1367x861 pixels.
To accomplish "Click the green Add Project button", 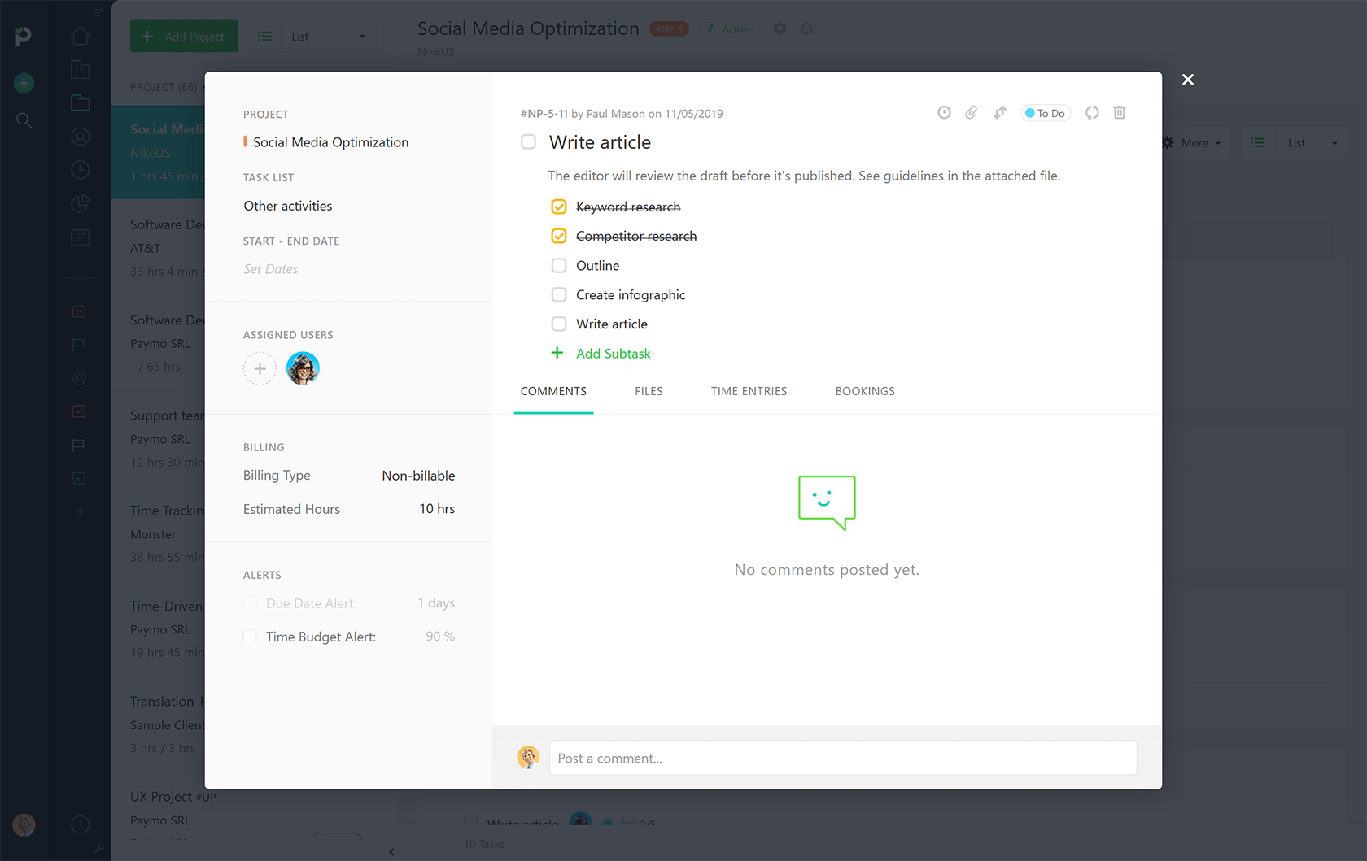I will tap(184, 36).
